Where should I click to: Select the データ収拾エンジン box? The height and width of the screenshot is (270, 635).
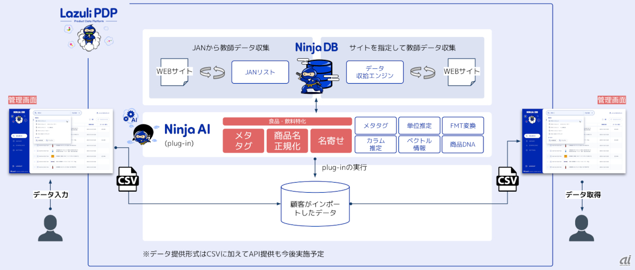point(375,72)
